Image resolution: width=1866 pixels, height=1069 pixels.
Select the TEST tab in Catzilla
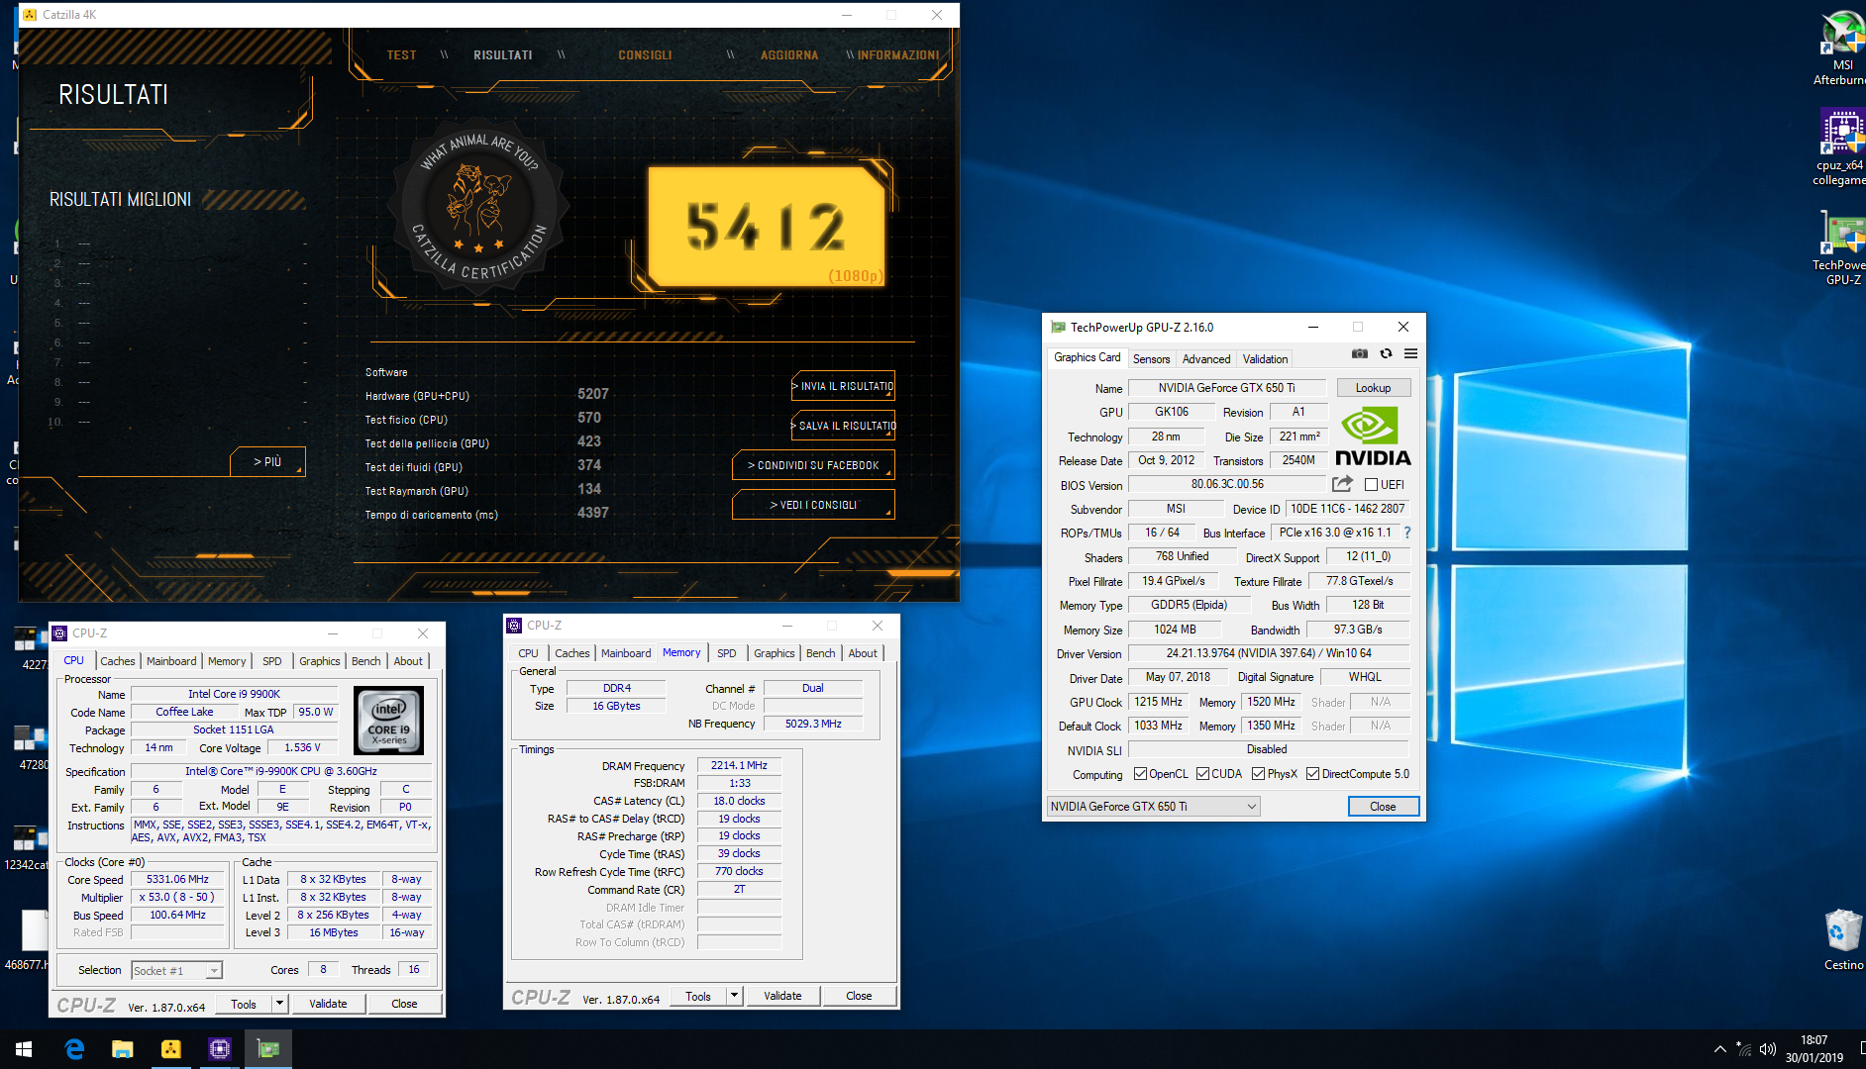pyautogui.click(x=401, y=55)
